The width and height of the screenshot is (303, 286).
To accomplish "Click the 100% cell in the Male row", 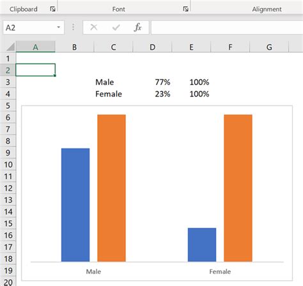I will (x=191, y=82).
